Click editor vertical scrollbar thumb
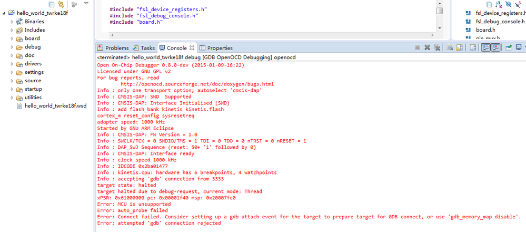Viewport: 526px width, 232px height. [x=440, y=11]
